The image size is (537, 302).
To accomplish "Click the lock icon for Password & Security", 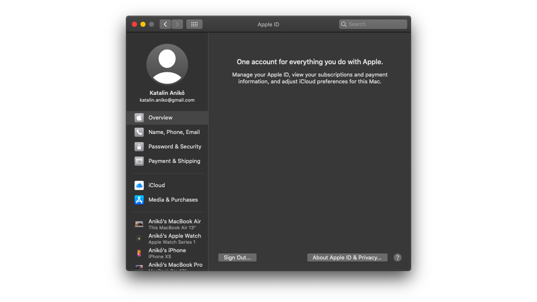I will pos(139,147).
